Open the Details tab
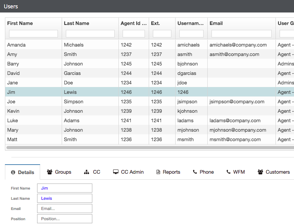294x224 pixels. point(22,172)
